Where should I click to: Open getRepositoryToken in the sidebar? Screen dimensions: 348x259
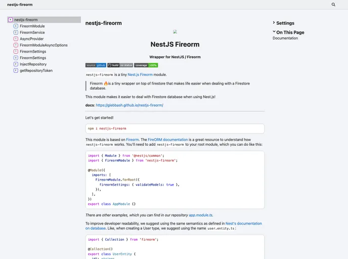[x=36, y=71]
